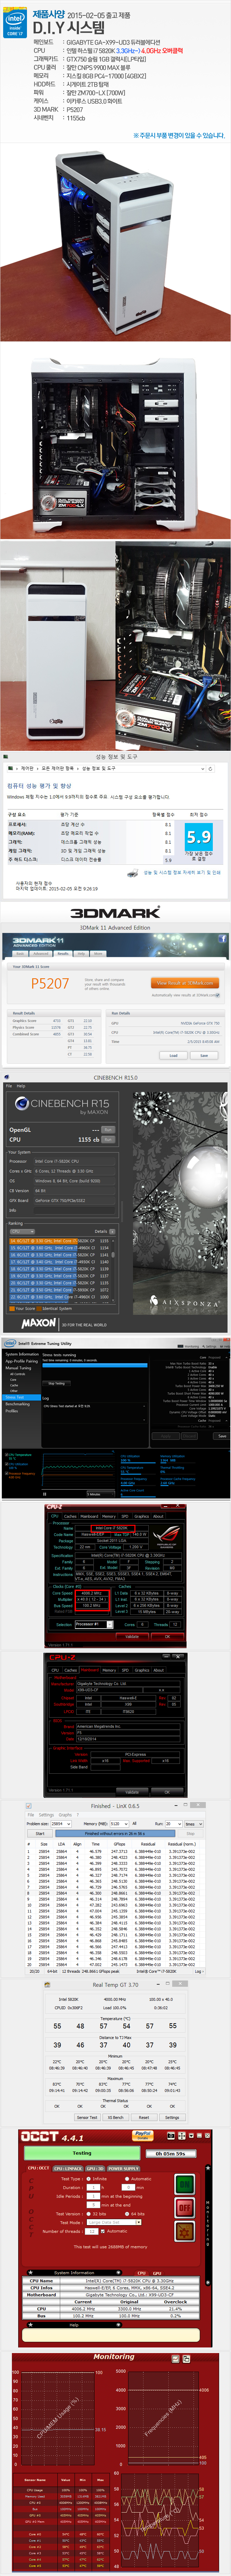Open the Mainboard tab in ROG CPU-Z
The image size is (231, 2576).
(89, 1516)
